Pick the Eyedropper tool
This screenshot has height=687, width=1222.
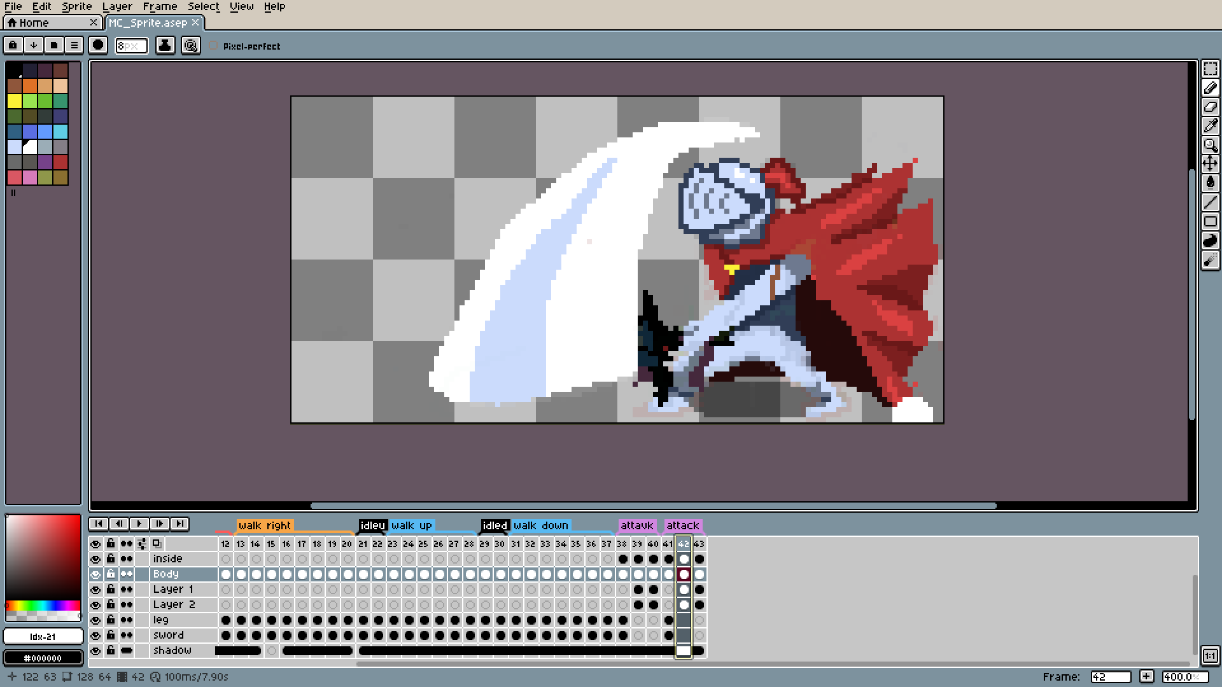[1210, 126]
